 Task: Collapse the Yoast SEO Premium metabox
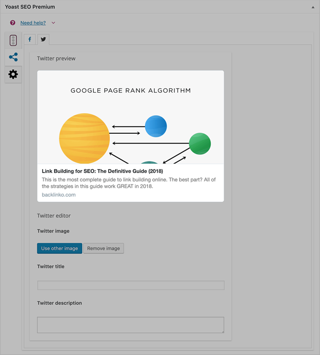coord(313,7)
